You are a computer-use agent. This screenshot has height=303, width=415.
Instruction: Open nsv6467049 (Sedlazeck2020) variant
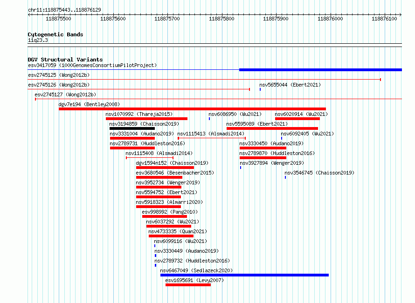[x=196, y=270]
